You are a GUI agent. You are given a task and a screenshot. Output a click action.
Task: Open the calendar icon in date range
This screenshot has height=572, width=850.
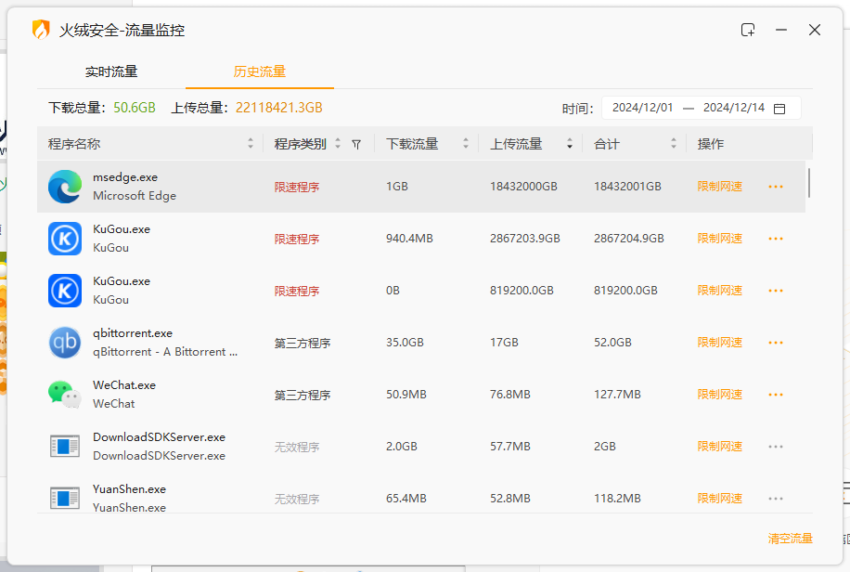click(x=779, y=109)
